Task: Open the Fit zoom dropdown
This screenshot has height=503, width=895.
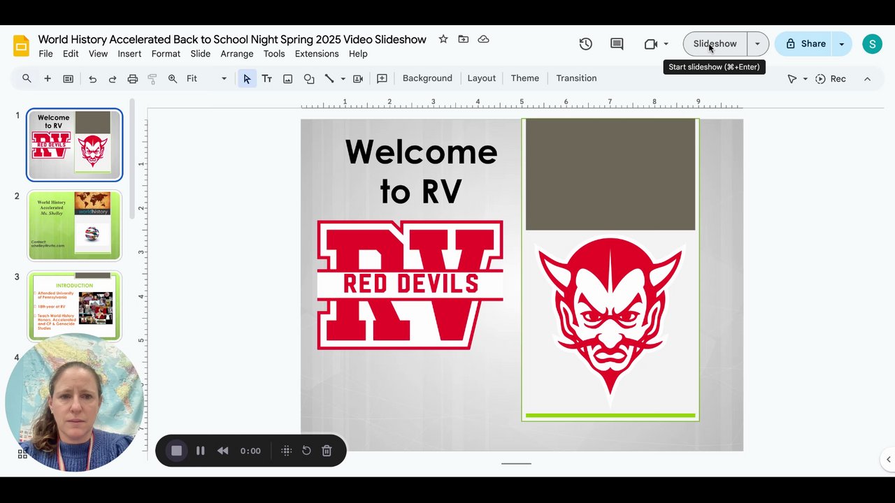Action: coord(206,79)
